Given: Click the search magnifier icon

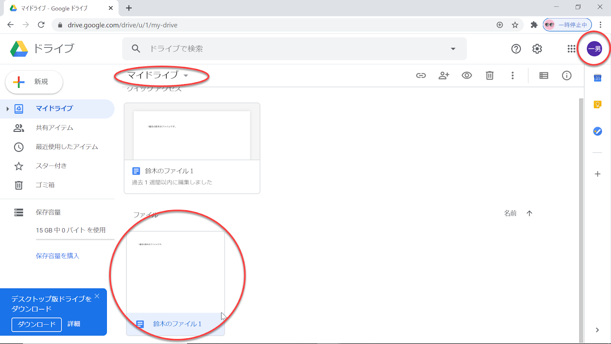Looking at the screenshot, I should (136, 49).
